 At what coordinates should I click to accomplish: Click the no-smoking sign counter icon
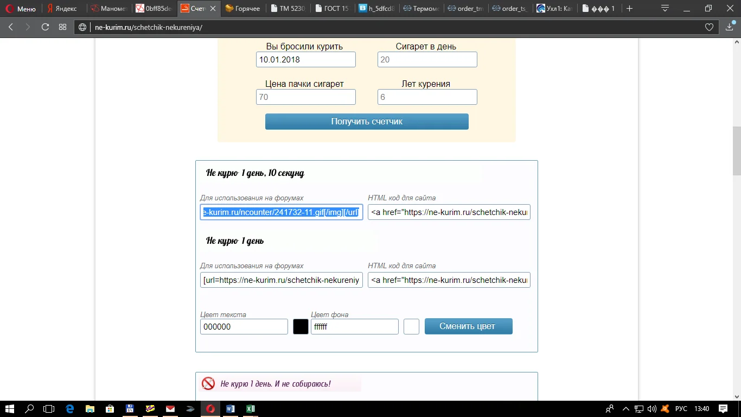click(208, 384)
